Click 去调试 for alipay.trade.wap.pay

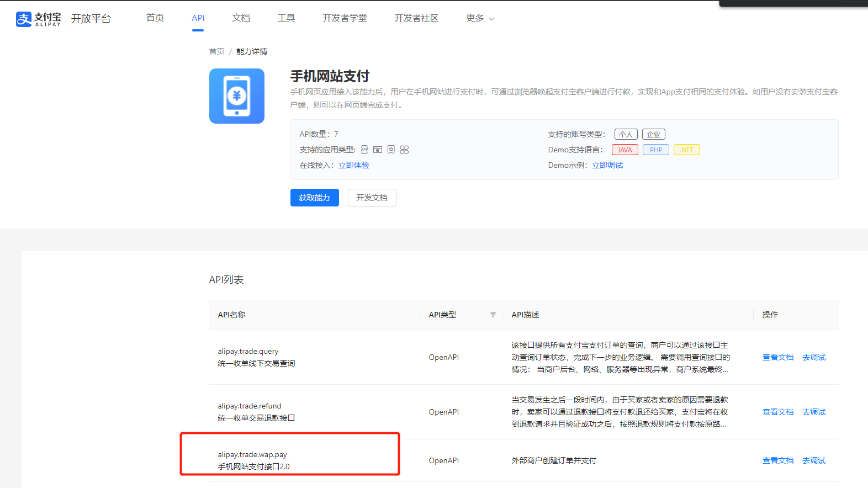814,460
